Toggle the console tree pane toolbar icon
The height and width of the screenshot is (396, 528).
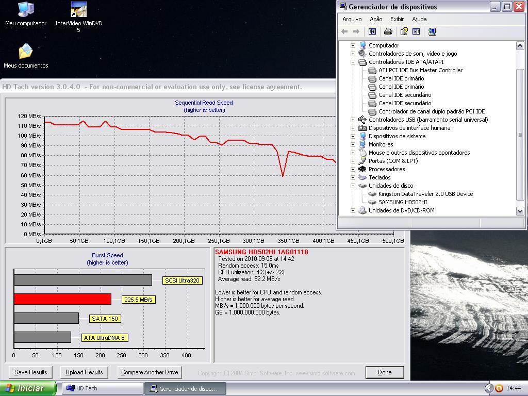point(372,31)
